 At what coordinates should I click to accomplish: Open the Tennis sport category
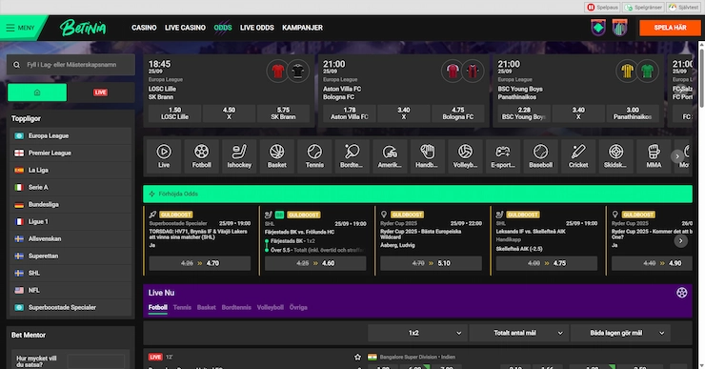(x=314, y=156)
